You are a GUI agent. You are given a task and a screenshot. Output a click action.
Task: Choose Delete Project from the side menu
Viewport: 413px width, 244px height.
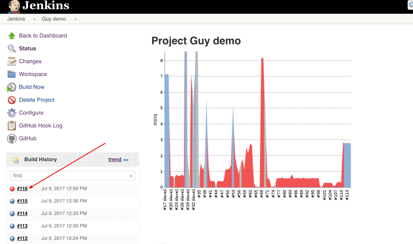coord(36,100)
